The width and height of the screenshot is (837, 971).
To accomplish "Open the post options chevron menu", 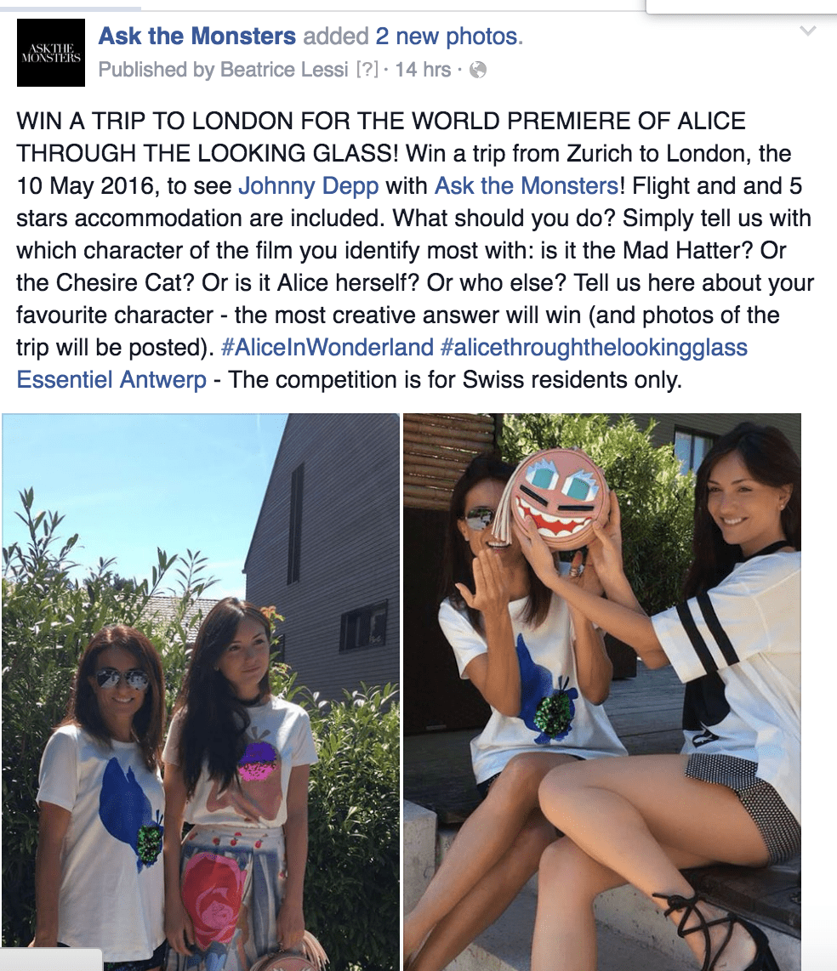I will (x=808, y=31).
